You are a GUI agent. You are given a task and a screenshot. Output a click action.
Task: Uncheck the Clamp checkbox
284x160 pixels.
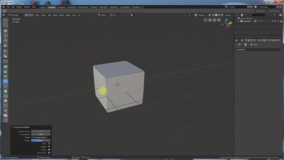49,150
